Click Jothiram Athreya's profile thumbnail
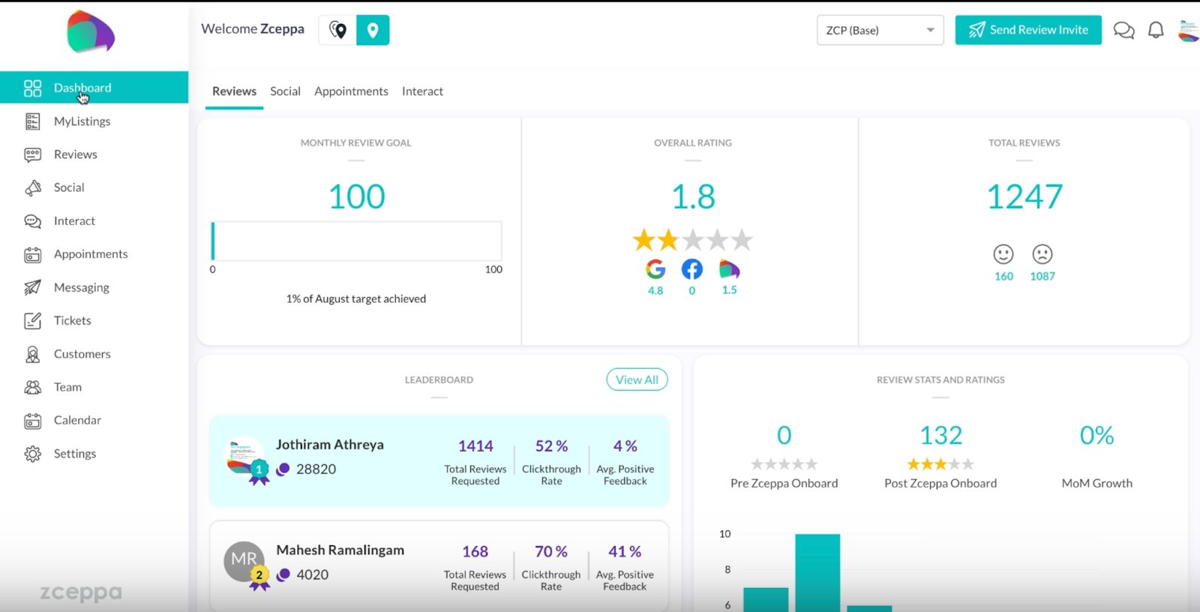Viewport: 1200px width, 612px height. (x=244, y=456)
